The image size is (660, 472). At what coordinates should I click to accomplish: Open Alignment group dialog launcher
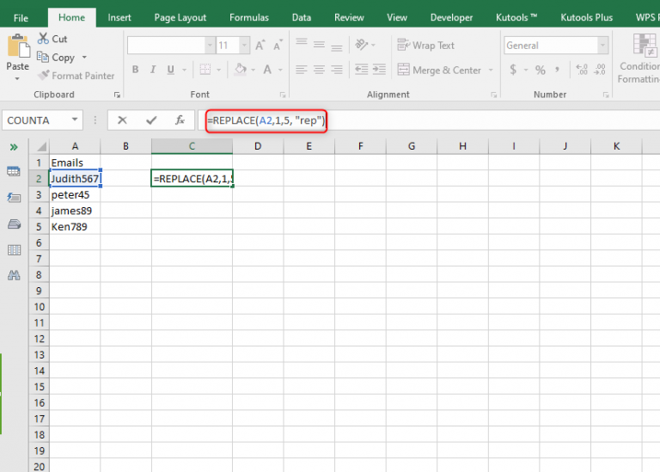point(493,95)
